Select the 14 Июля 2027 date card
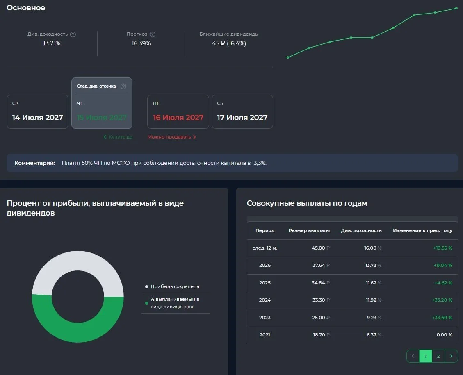Screen dimensions: 463x375 tap(37, 111)
